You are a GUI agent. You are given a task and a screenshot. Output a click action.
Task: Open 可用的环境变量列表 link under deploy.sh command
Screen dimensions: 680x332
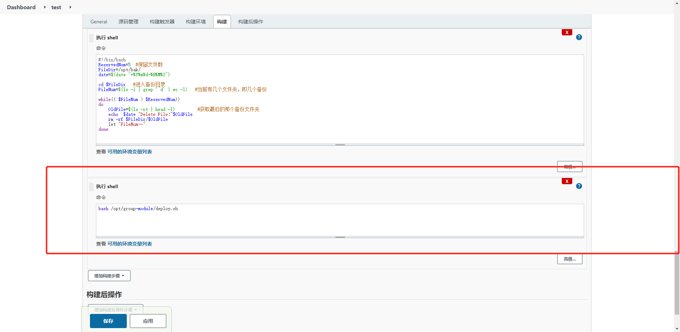[x=130, y=244]
